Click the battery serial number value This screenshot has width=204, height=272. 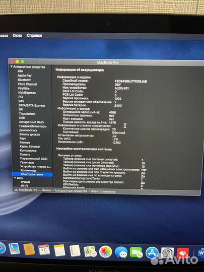tap(131, 81)
